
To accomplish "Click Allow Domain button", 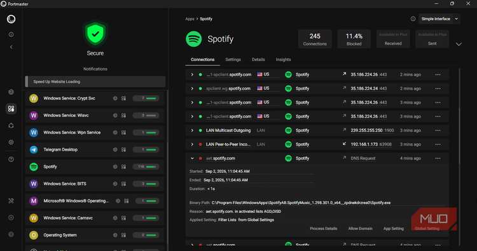I will point(360,229).
